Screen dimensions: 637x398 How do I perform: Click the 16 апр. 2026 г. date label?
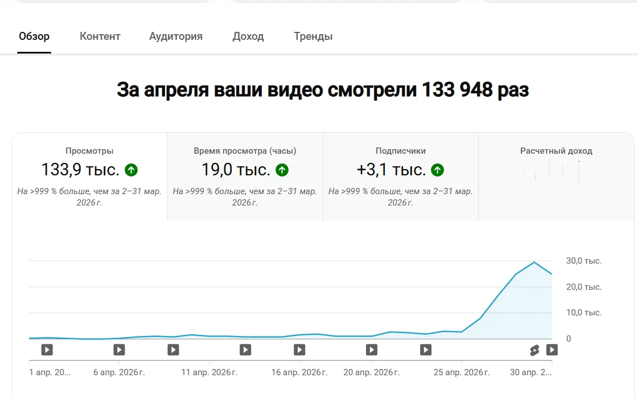[299, 372]
